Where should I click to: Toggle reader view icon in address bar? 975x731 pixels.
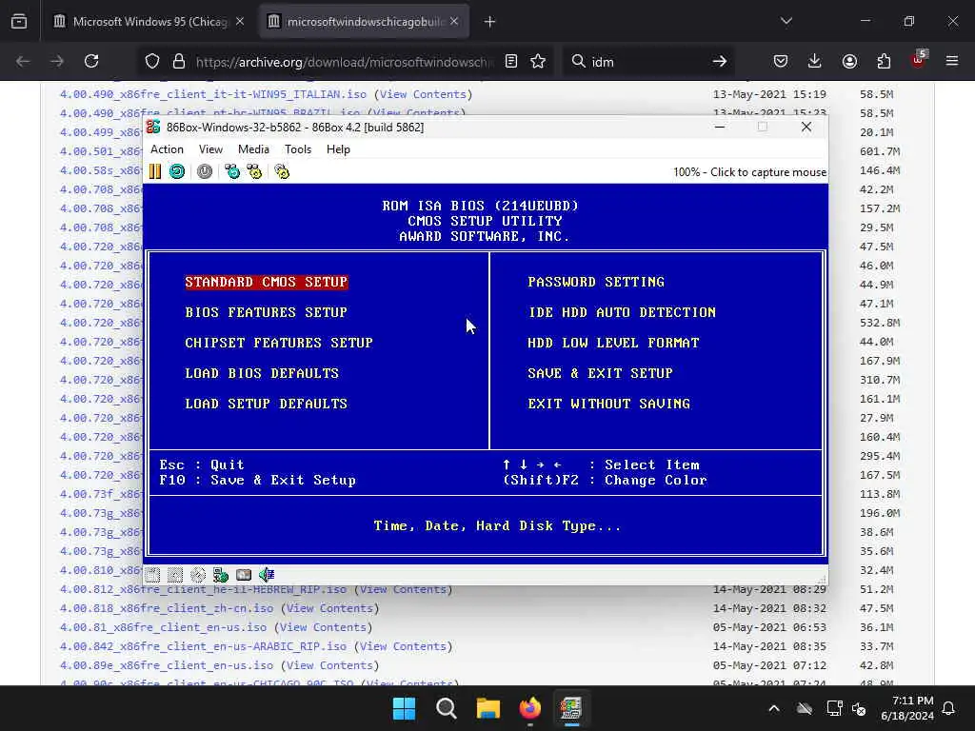tap(511, 61)
